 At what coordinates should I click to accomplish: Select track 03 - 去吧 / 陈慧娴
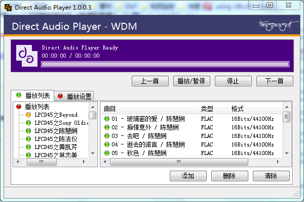139,136
